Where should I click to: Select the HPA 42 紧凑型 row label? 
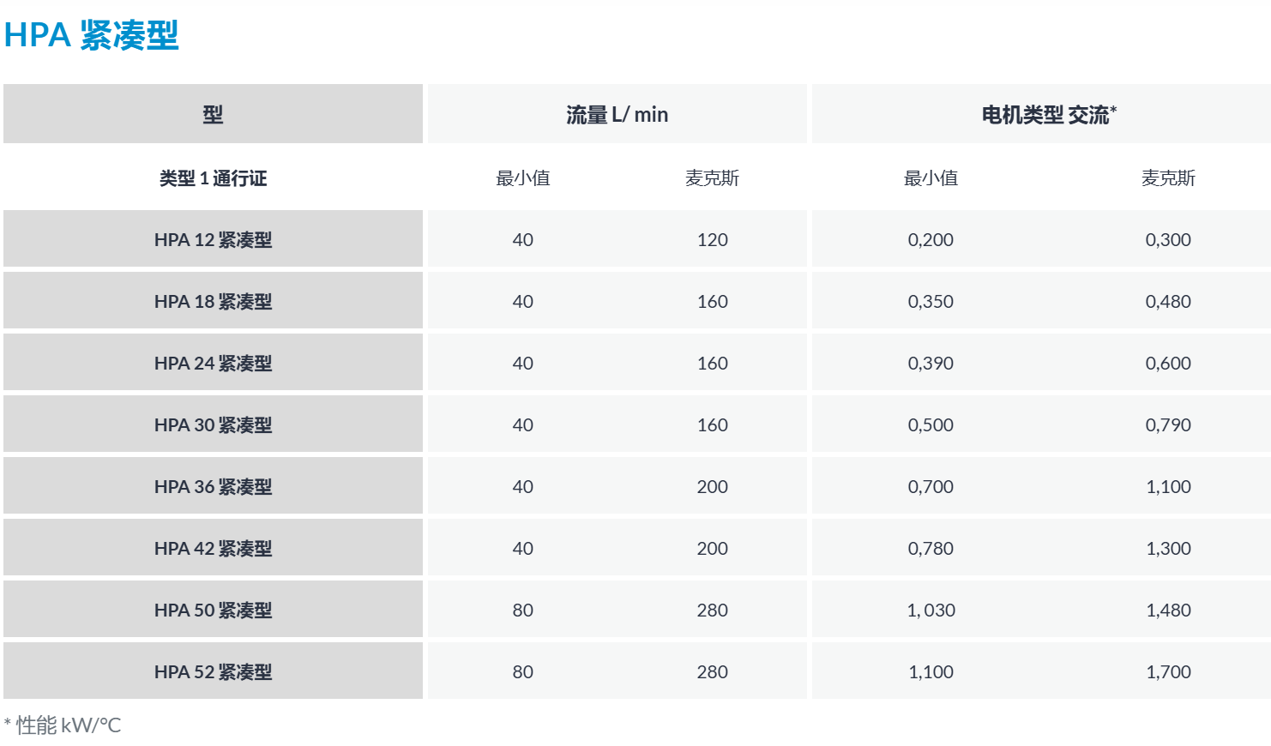click(213, 549)
